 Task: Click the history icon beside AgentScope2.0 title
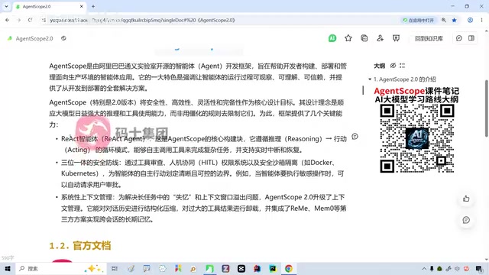pos(63,38)
